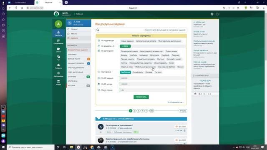Screen dimensions: 267x150
Task: Click the green A avatar circle
Action: pyautogui.click(x=58, y=24)
